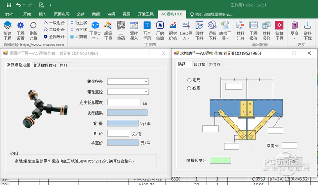This screenshot has height=185, width=318.
Task: Click the 全部展开 button
Action: point(54,36)
